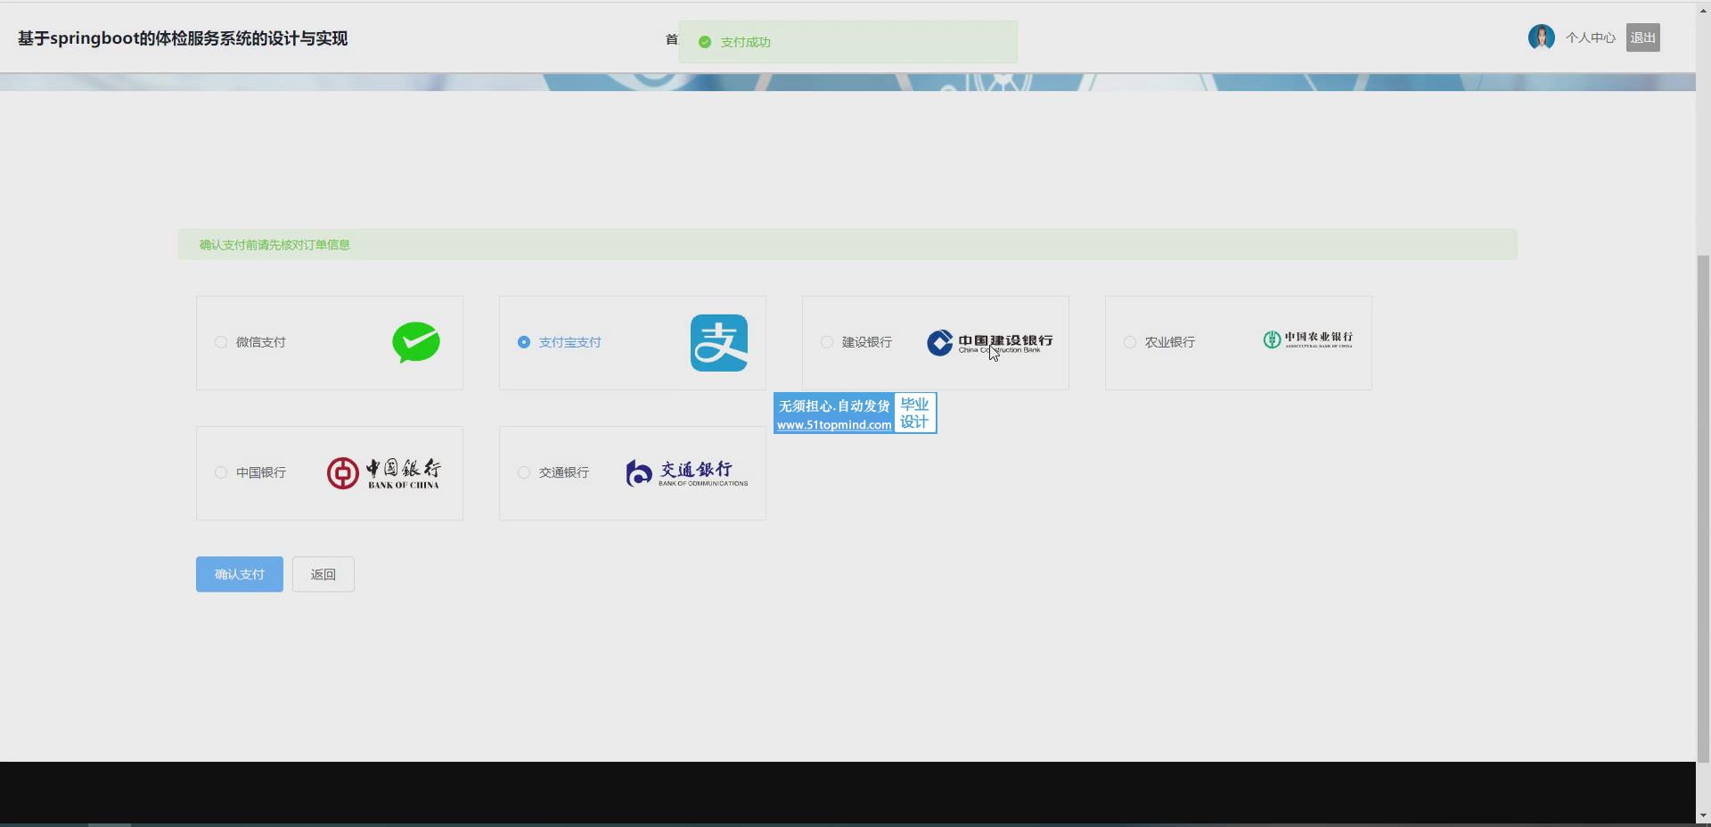Click the green success check icon

click(x=705, y=42)
